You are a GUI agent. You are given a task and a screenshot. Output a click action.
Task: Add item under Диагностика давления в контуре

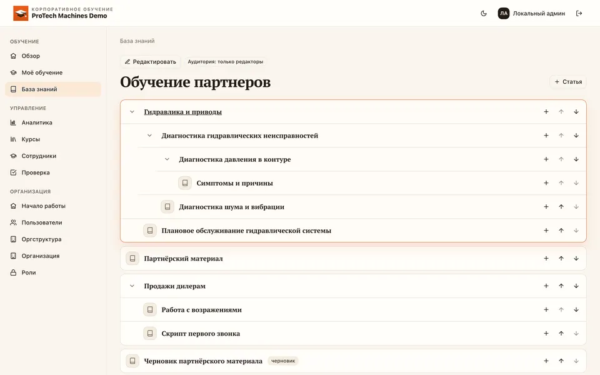[546, 159]
